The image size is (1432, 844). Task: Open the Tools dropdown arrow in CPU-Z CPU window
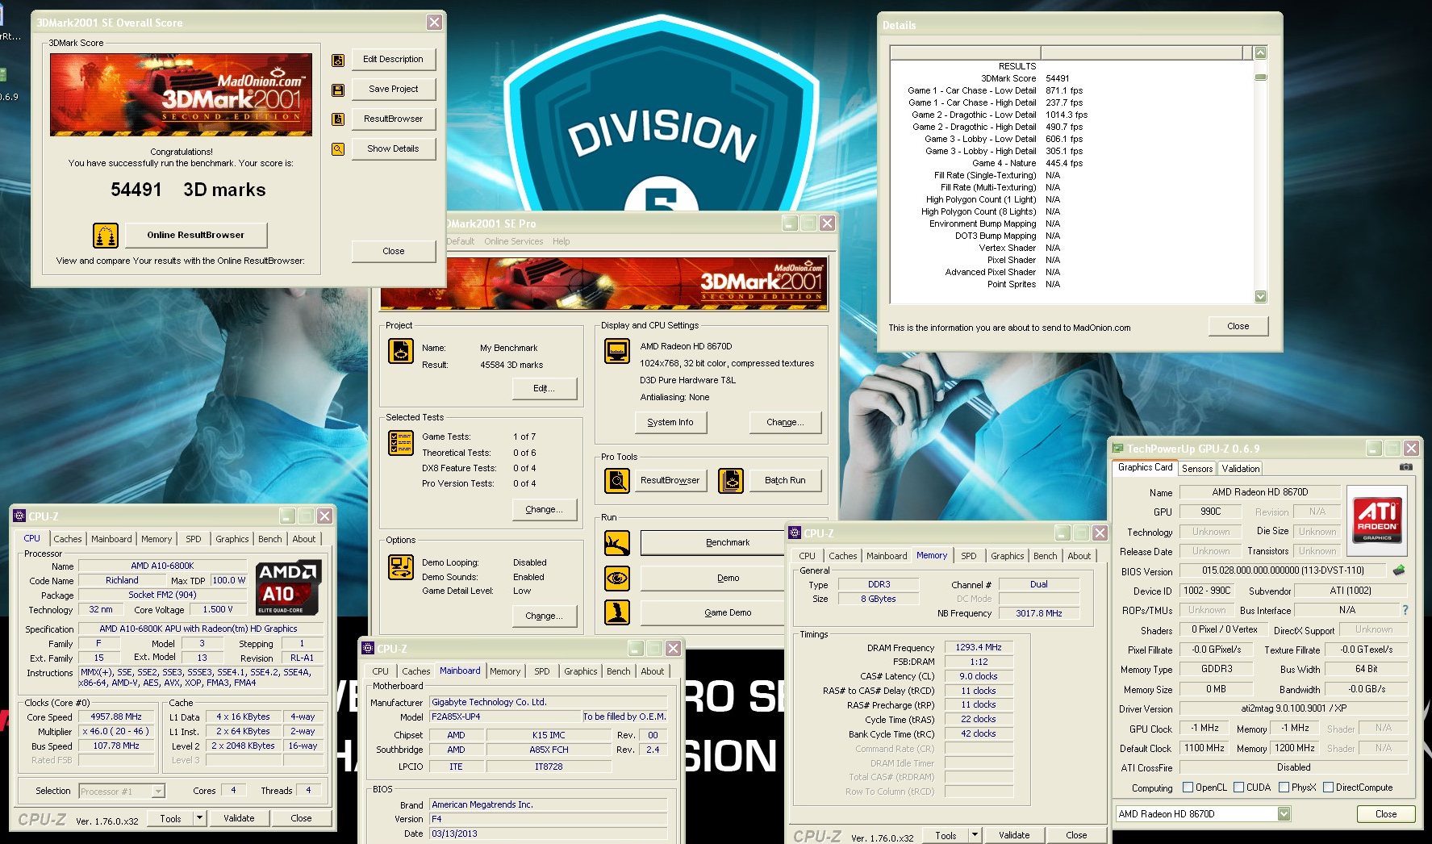199,818
